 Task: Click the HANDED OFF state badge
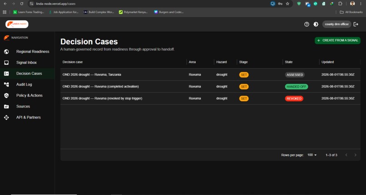(297, 87)
